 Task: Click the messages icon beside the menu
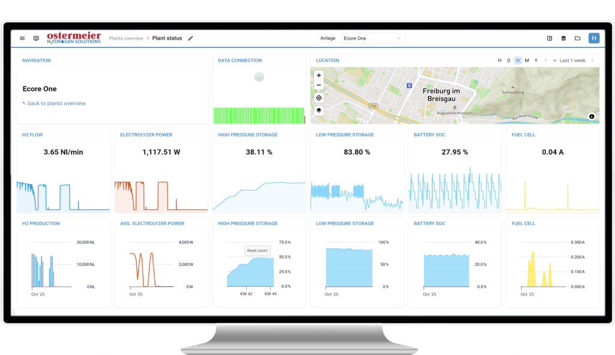point(36,38)
